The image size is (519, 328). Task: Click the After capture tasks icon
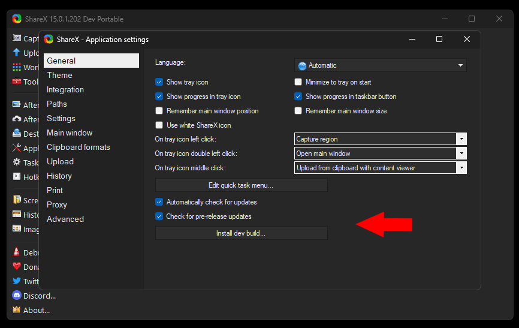point(17,105)
